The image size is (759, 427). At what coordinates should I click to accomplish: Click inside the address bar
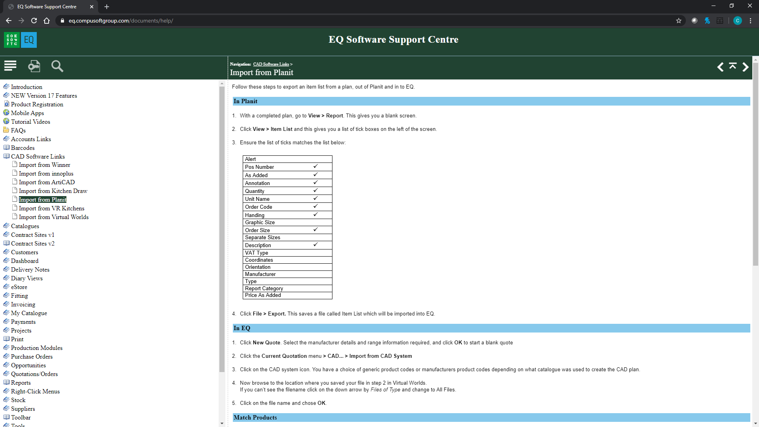tap(158, 21)
